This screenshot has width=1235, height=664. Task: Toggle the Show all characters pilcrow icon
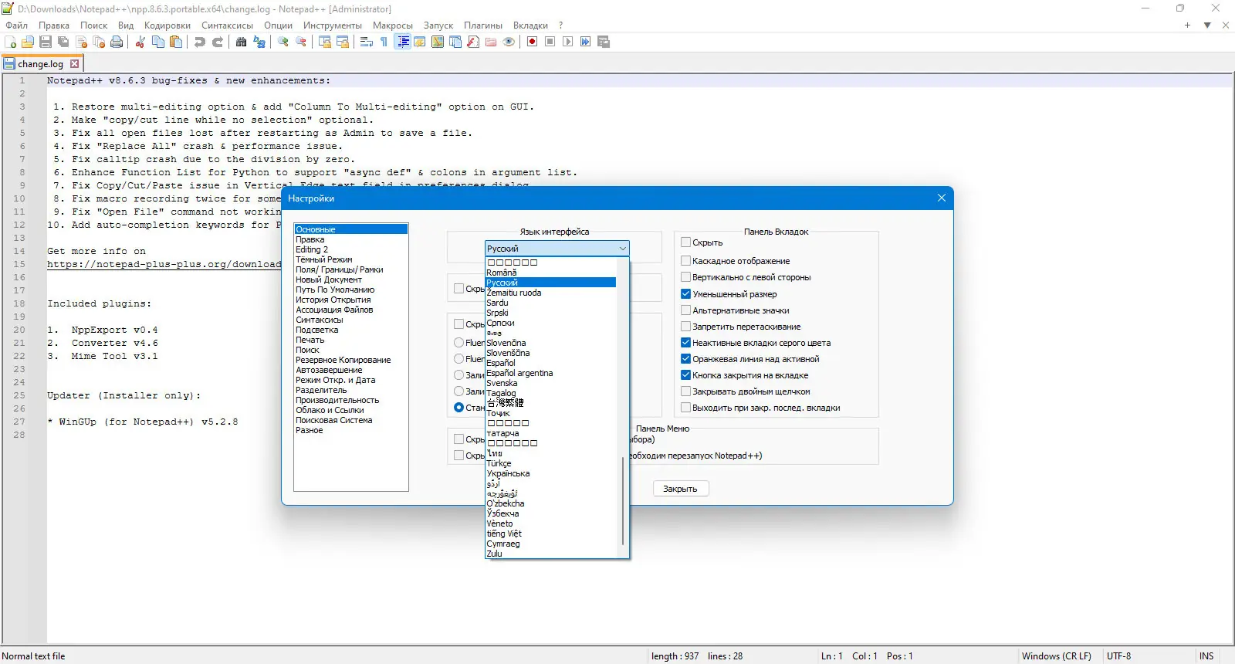click(384, 42)
